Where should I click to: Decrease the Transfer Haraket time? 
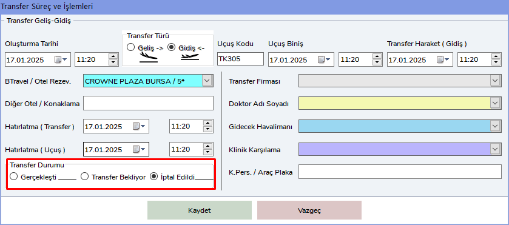(x=496, y=62)
